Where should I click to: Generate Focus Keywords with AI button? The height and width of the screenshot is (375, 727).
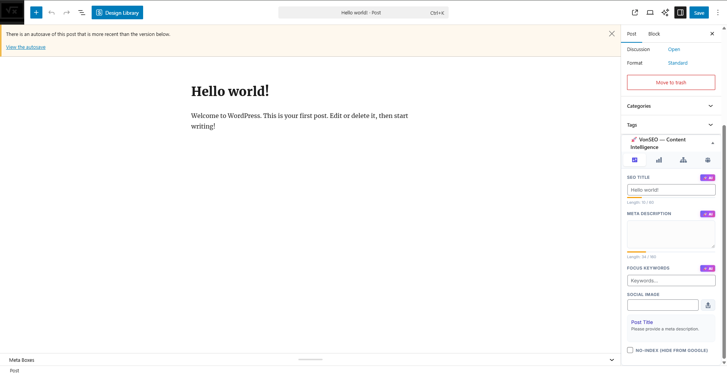point(708,268)
